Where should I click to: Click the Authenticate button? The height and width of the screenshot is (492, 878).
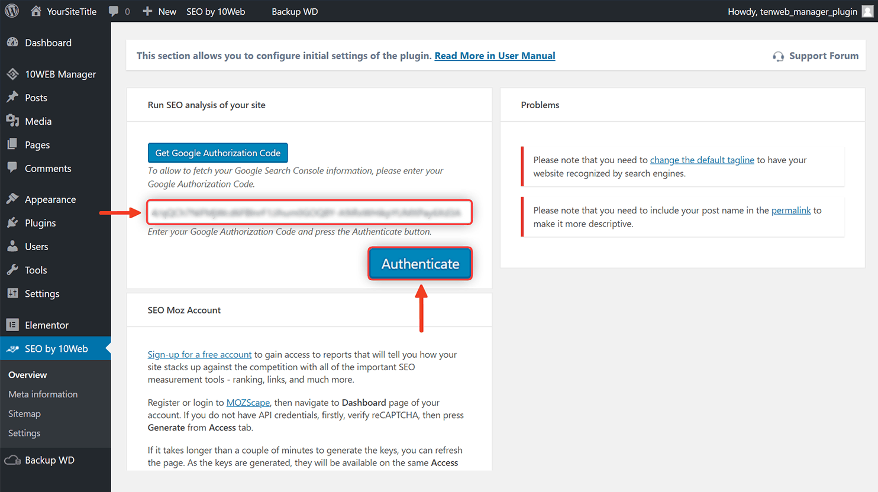point(420,263)
